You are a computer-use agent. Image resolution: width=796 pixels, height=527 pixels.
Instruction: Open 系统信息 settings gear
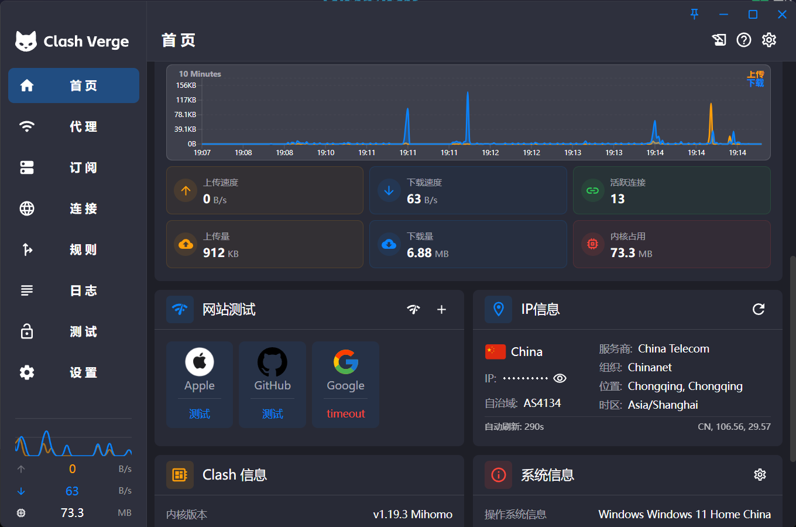[x=760, y=475]
